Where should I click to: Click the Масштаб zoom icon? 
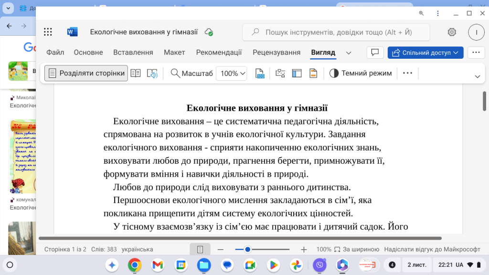(175, 73)
